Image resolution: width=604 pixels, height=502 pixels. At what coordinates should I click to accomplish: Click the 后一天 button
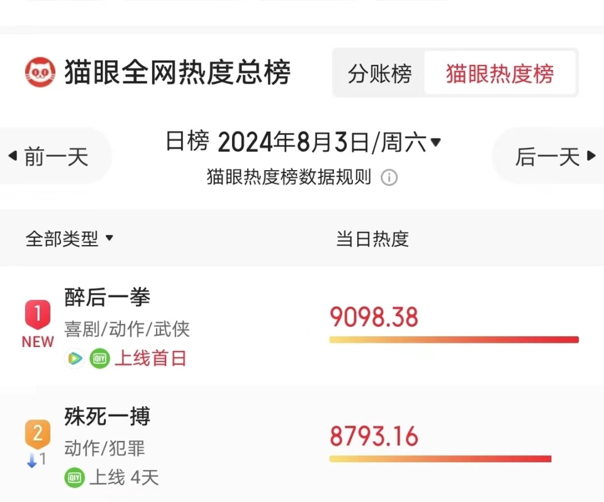552,157
